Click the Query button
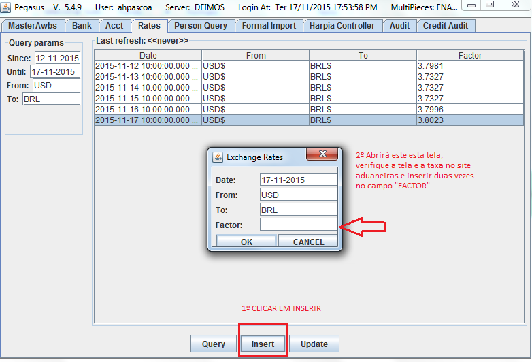532x362 pixels. pos(214,344)
